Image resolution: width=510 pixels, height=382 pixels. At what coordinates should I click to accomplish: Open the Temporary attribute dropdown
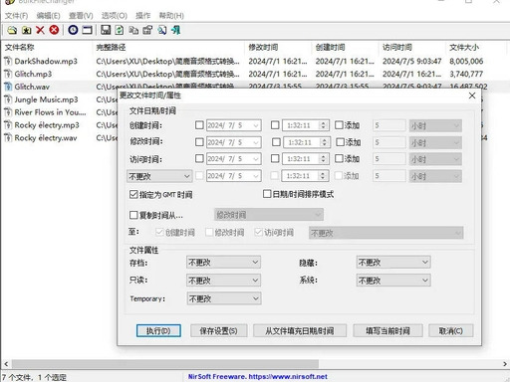tap(224, 298)
